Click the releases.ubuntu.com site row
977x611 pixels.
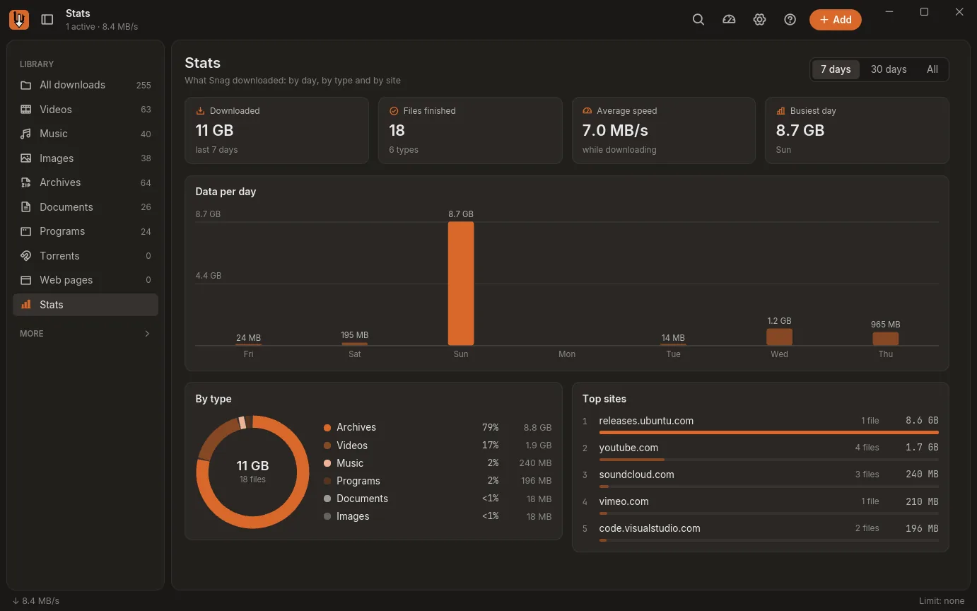(x=761, y=424)
